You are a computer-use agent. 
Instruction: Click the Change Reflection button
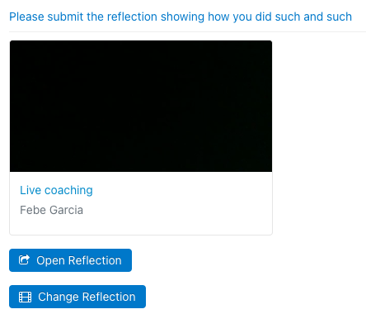(77, 297)
